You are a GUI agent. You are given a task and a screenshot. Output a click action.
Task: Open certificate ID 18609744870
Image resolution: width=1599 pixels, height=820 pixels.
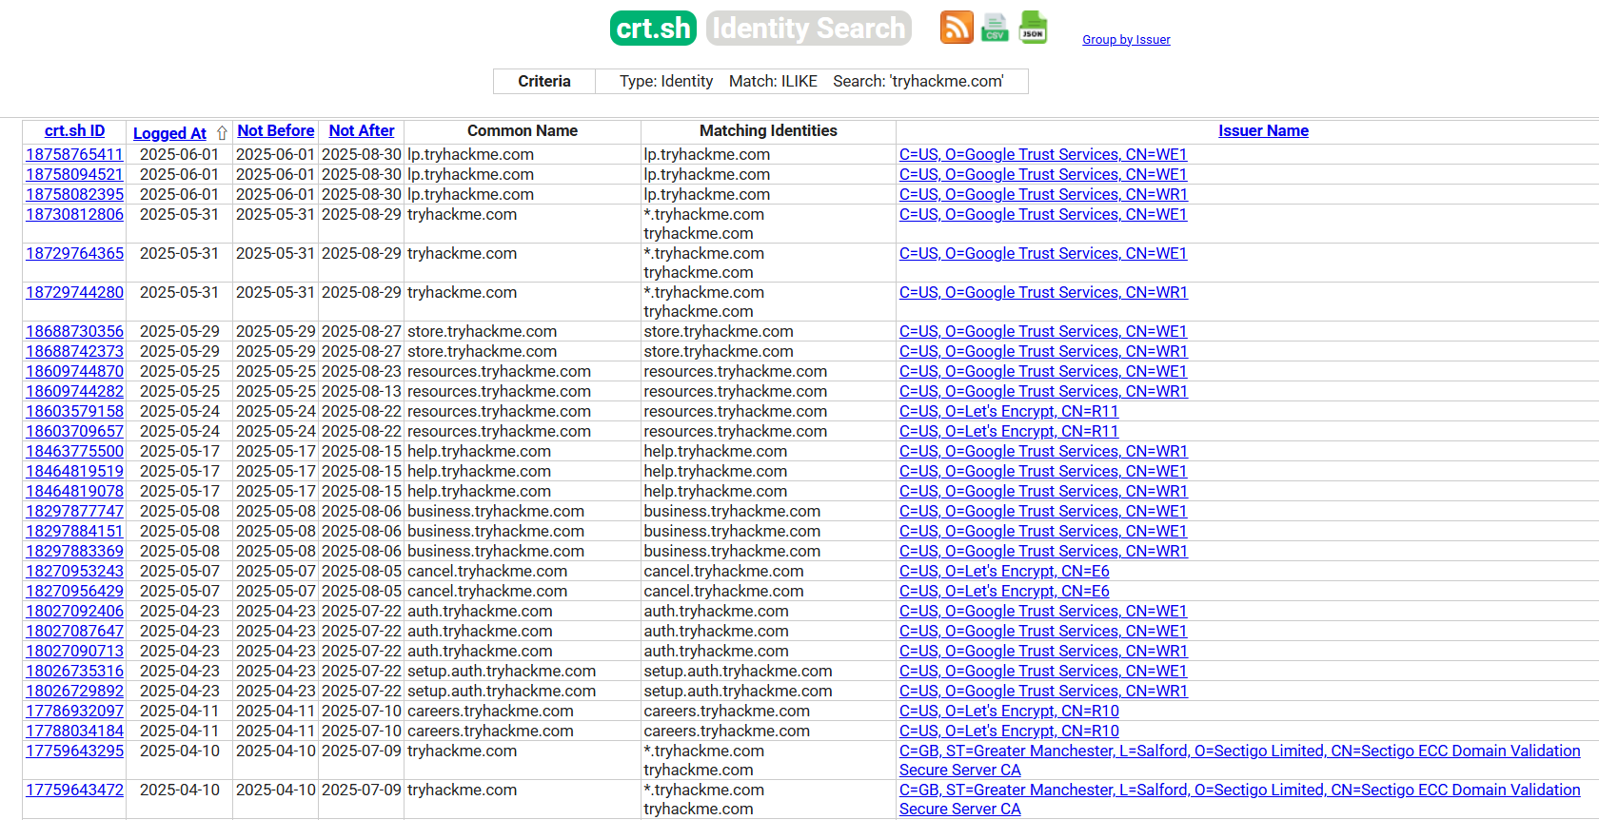[74, 371]
